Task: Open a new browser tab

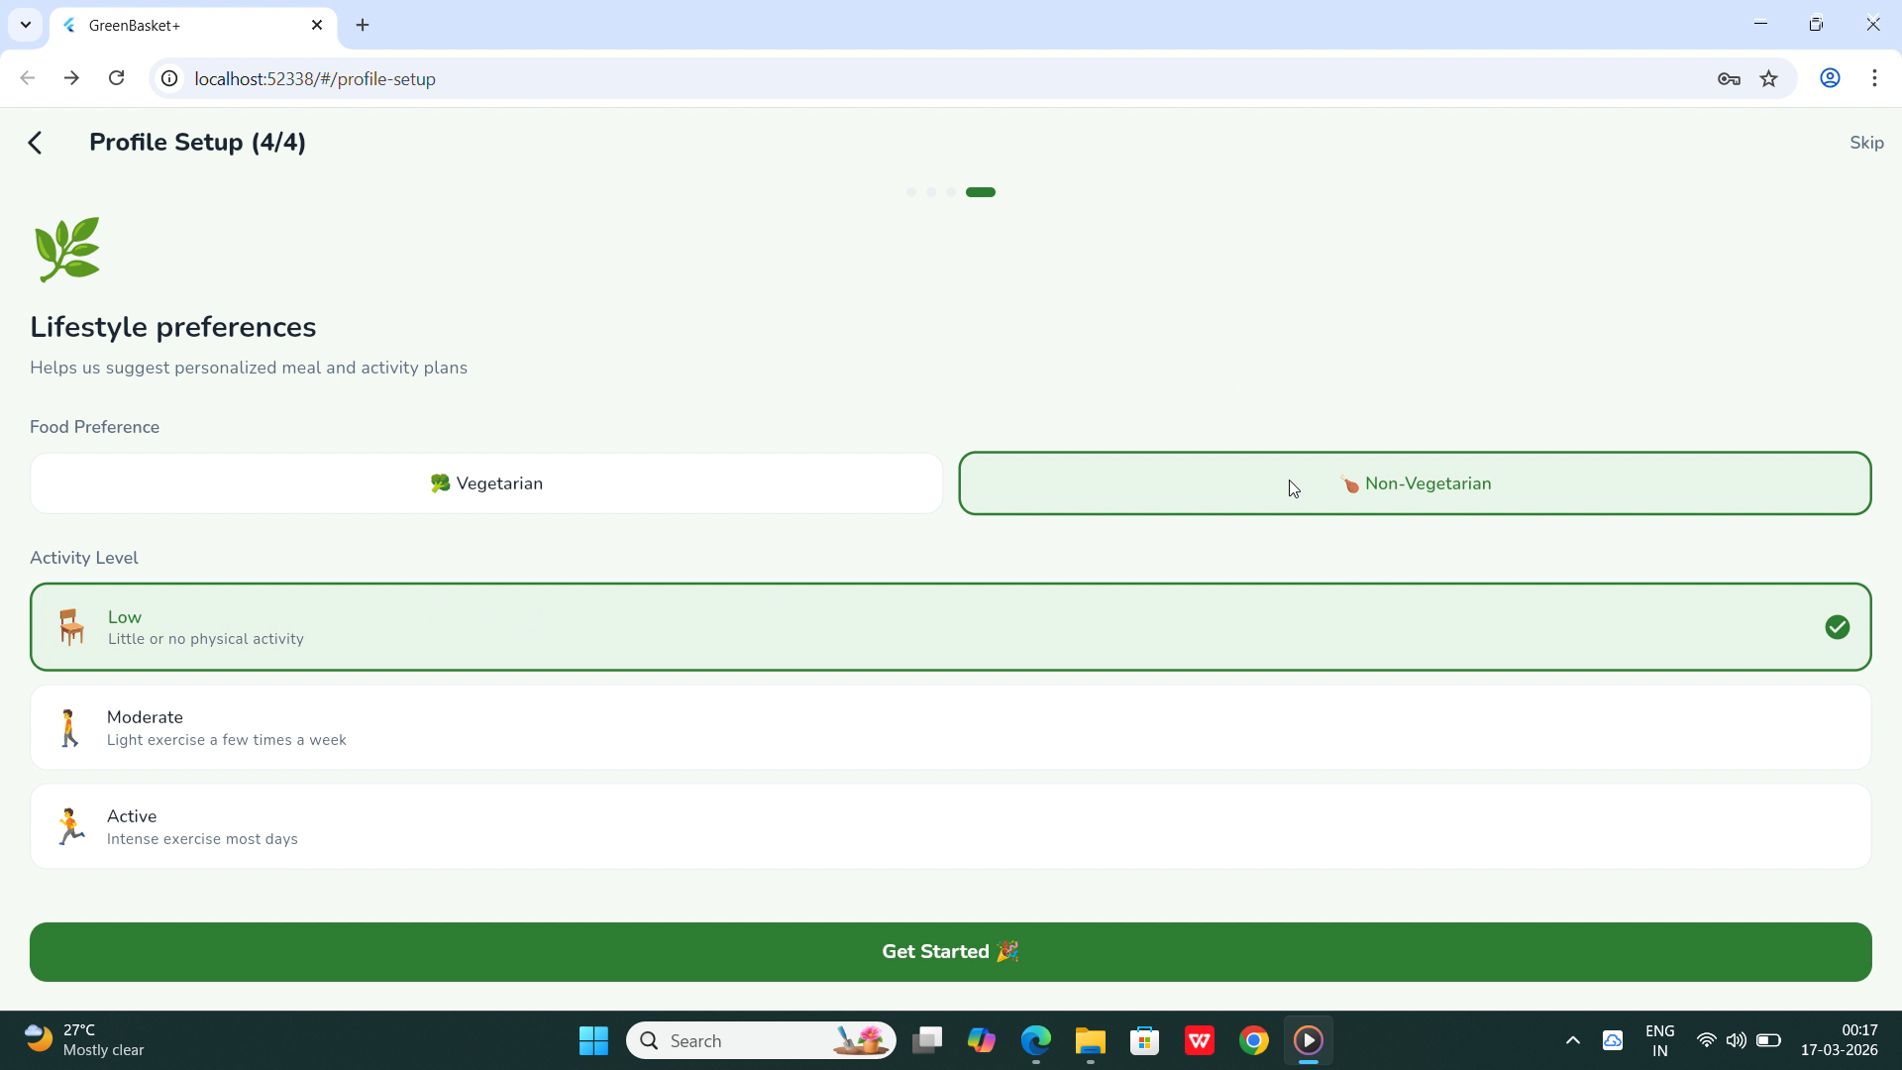Action: pyautogui.click(x=363, y=25)
